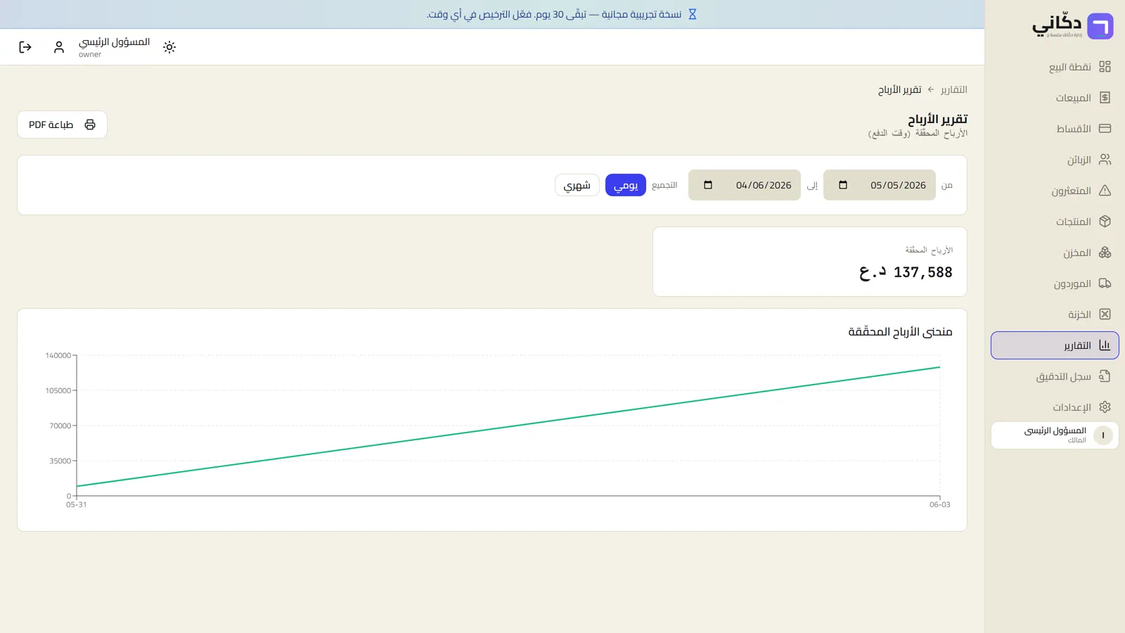Open calendar picker on the 05/05/2026 field
This screenshot has width=1125, height=633.
[x=843, y=185]
